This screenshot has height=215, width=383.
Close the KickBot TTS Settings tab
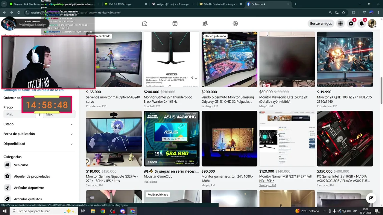click(146, 4)
